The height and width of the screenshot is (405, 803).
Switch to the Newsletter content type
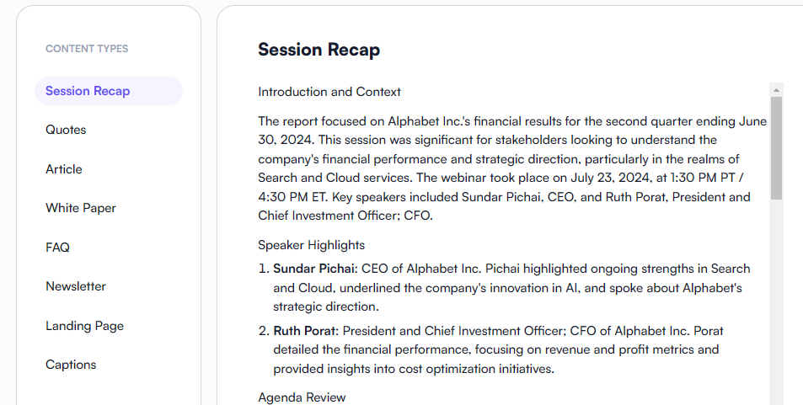(x=76, y=286)
